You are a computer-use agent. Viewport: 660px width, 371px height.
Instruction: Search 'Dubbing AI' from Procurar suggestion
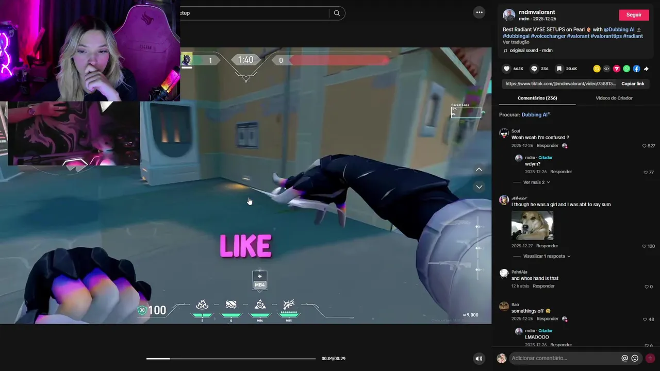pos(536,115)
